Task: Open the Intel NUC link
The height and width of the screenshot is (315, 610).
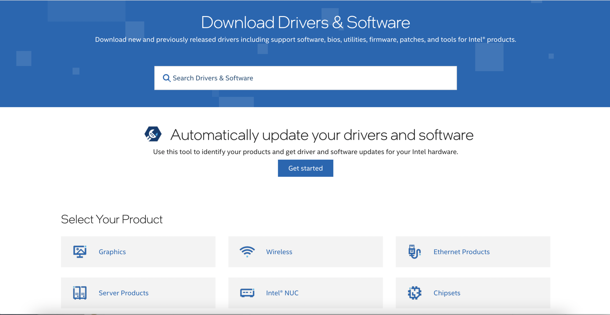Action: [282, 293]
